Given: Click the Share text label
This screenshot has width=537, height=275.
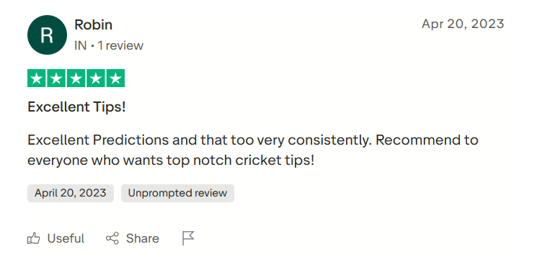Looking at the screenshot, I should tap(143, 238).
